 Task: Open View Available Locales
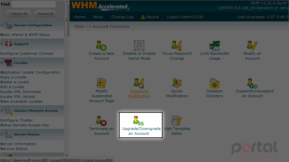21,101
